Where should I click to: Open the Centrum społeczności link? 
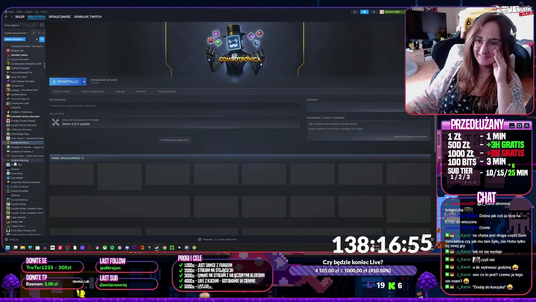pyautogui.click(x=93, y=91)
